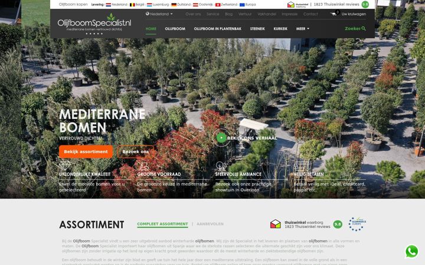Click the VEILIG BETALEN heading
Image resolution: width=425 pixels, height=265 pixels.
[x=309, y=174]
